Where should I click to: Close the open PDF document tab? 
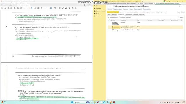(x=29, y=5)
